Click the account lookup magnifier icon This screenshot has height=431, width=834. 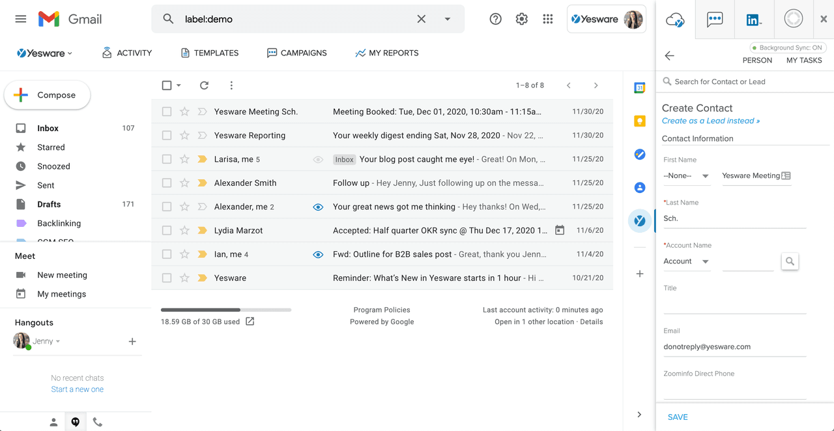790,261
